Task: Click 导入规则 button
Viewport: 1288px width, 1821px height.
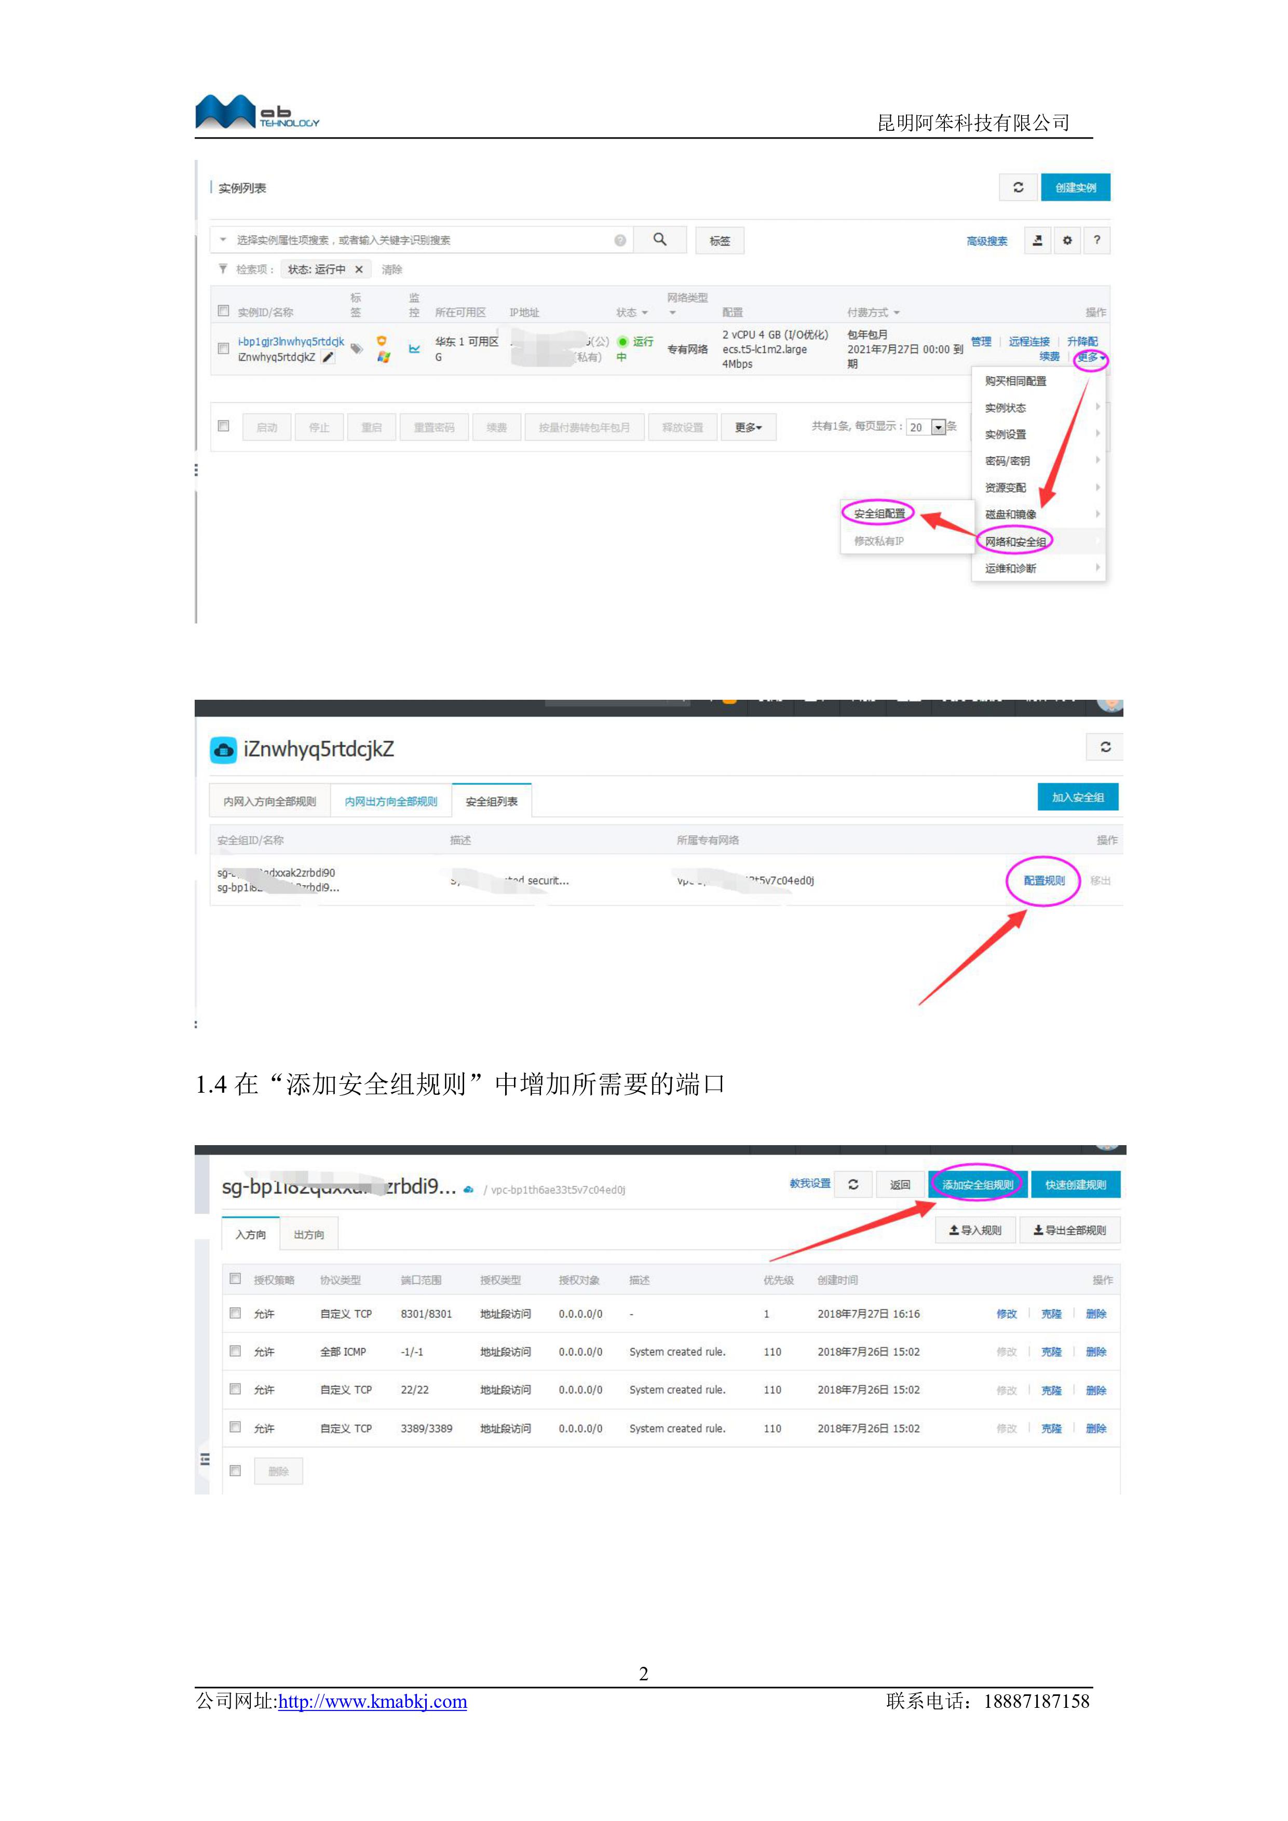Action: (975, 1230)
